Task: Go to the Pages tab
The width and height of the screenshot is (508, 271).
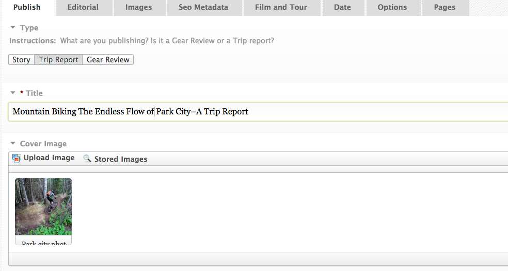Action: coord(445,7)
